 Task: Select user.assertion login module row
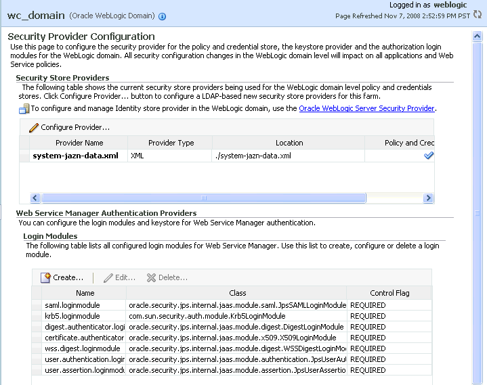coord(232,370)
